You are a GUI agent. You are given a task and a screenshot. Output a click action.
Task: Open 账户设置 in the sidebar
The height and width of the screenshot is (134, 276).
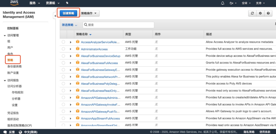tap(13, 73)
